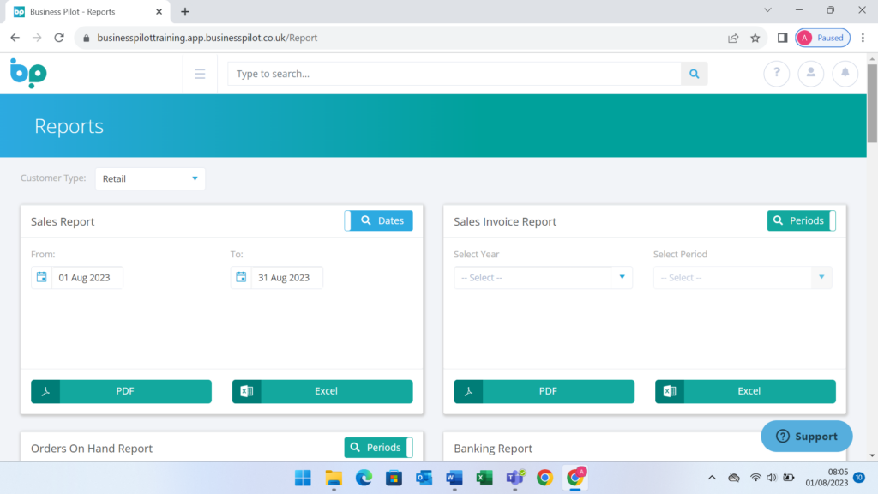
Task: Open the help question mark icon
Action: point(776,74)
